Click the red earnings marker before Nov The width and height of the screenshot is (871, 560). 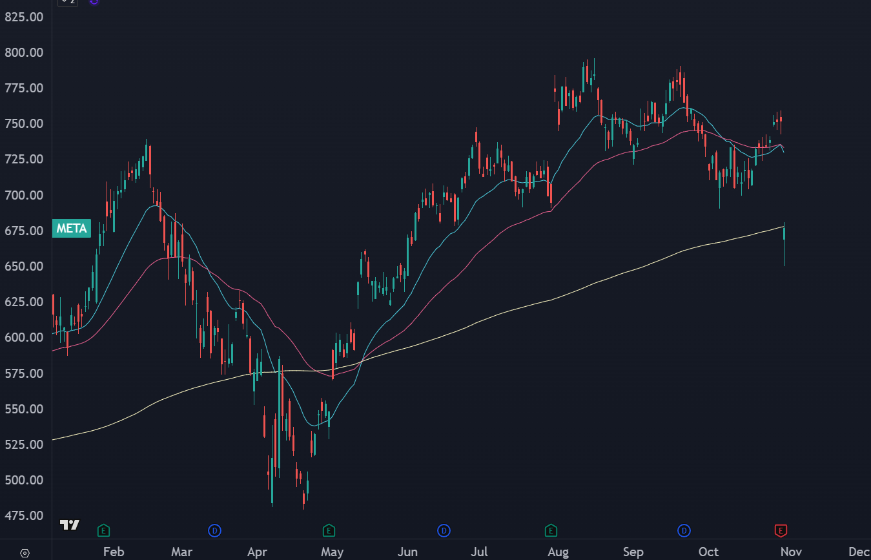(x=781, y=531)
